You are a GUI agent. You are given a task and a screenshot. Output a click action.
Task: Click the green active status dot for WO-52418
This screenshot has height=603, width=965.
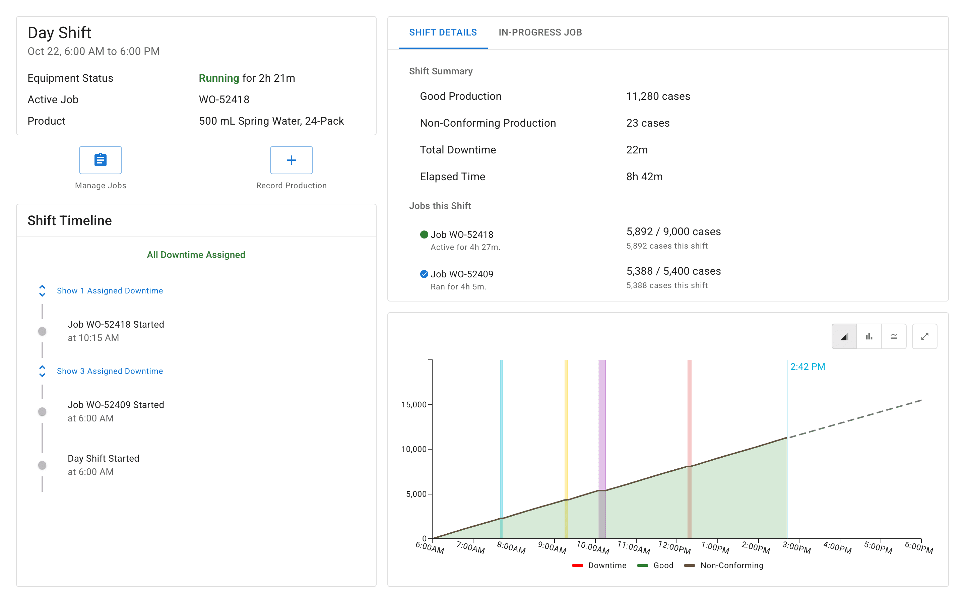tap(424, 234)
